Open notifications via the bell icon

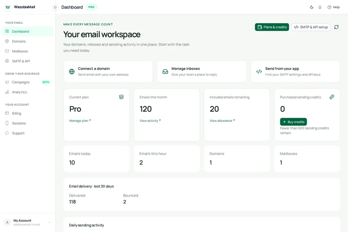(x=320, y=7)
